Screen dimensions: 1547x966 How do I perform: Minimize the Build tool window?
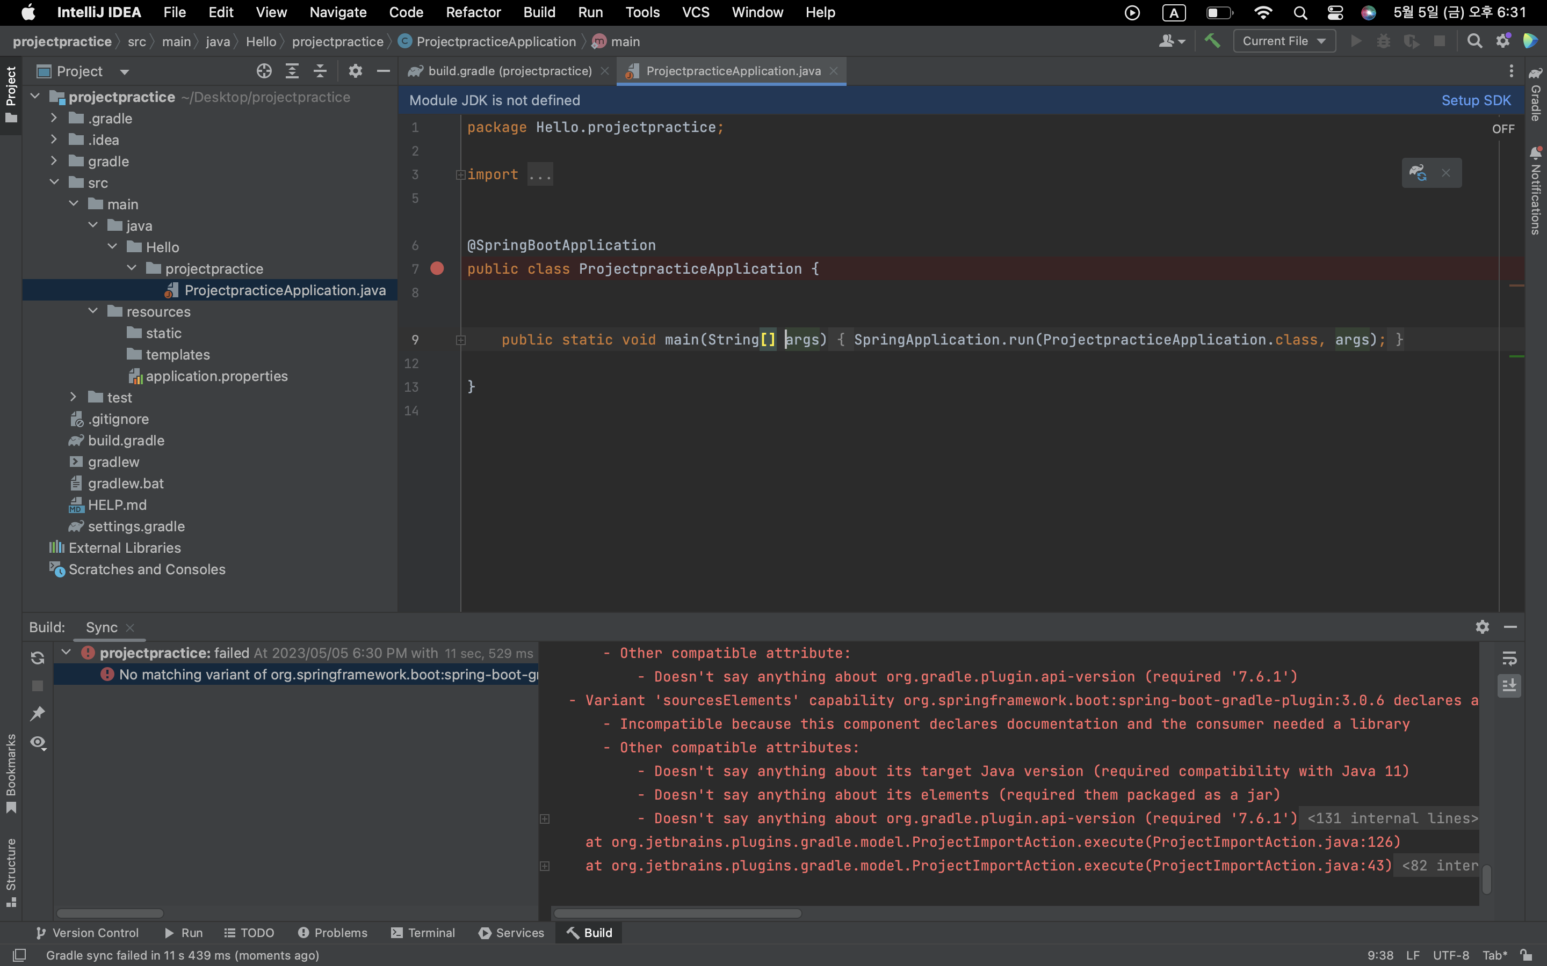1510,627
